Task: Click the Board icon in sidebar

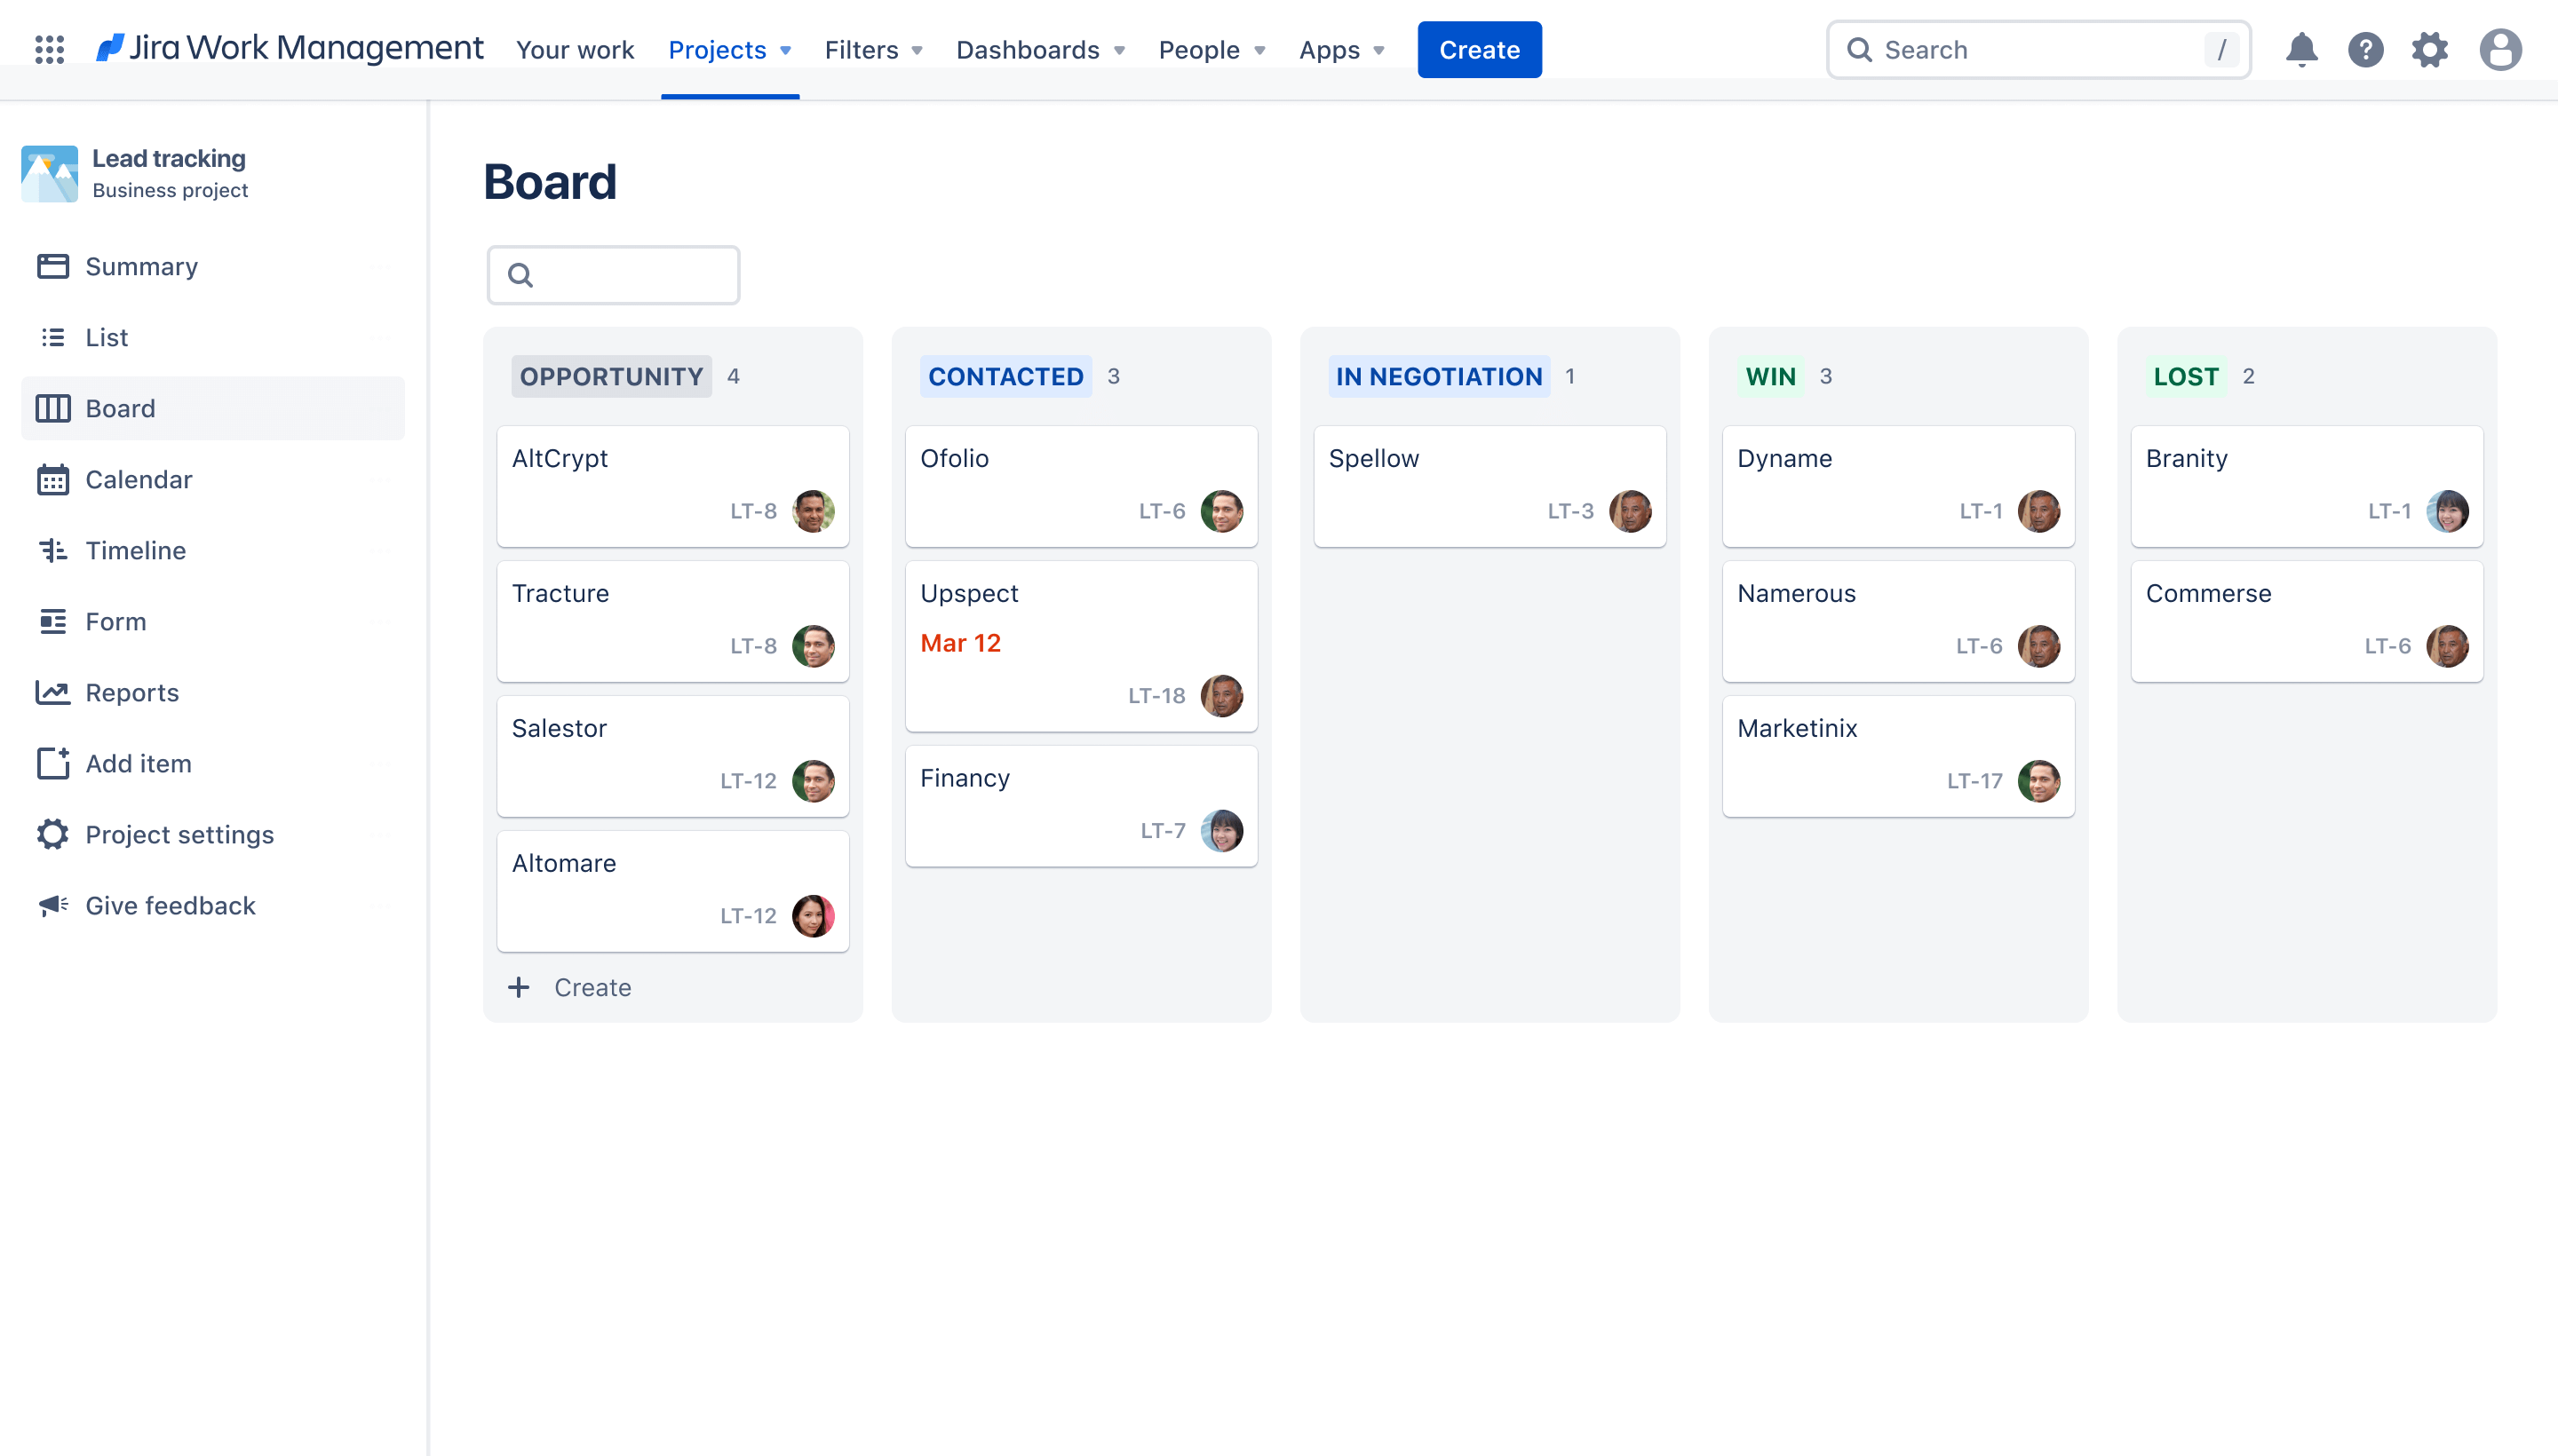Action: [52, 408]
